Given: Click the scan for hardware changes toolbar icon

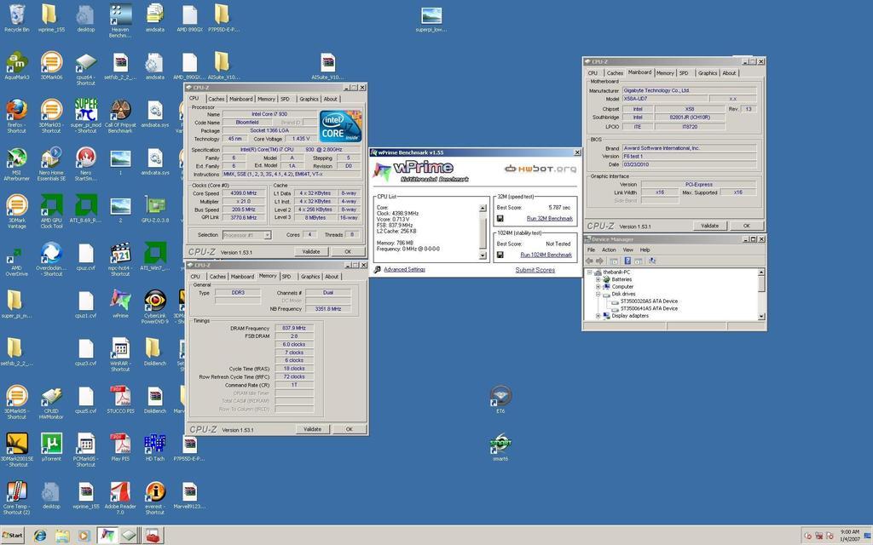Looking at the screenshot, I should (x=652, y=261).
